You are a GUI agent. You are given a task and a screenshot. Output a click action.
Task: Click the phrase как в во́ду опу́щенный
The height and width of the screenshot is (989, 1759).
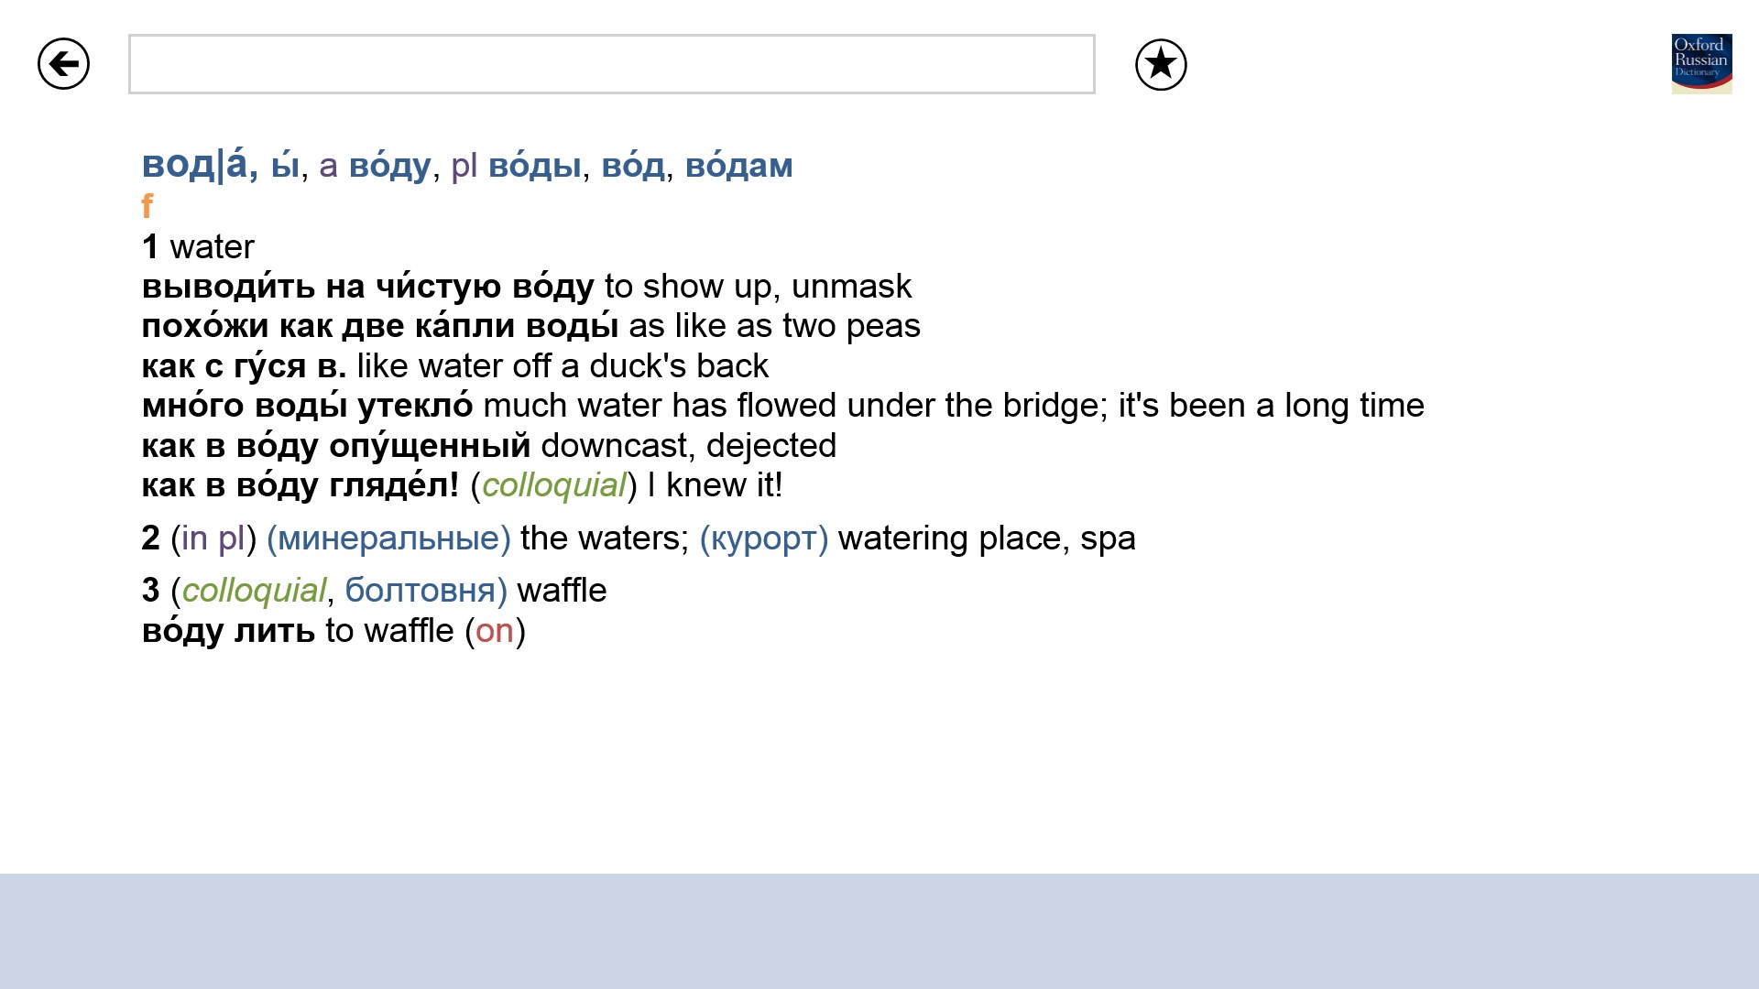click(x=335, y=446)
